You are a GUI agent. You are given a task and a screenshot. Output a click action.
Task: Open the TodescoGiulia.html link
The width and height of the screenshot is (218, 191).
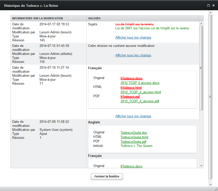pos(134,137)
